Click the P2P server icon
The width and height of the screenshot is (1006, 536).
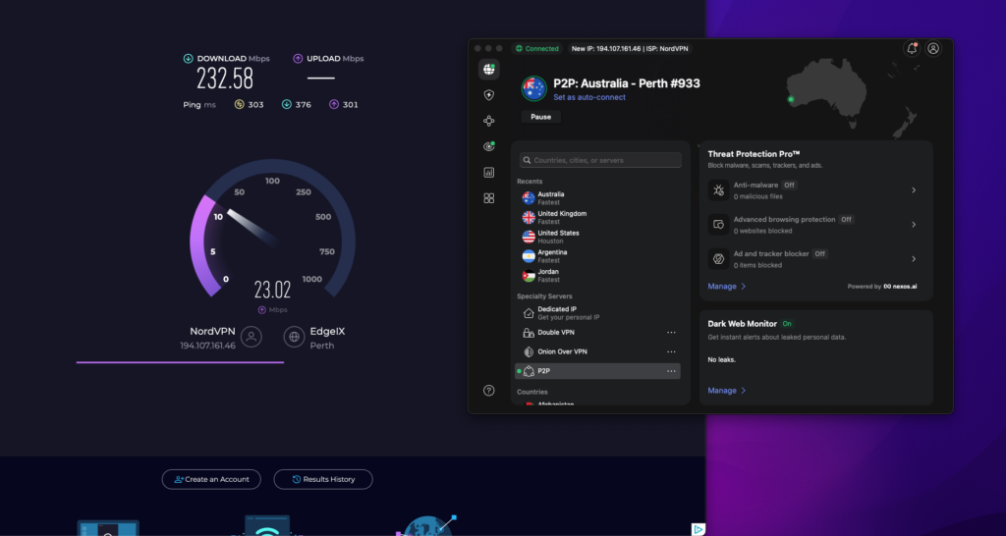coord(529,371)
